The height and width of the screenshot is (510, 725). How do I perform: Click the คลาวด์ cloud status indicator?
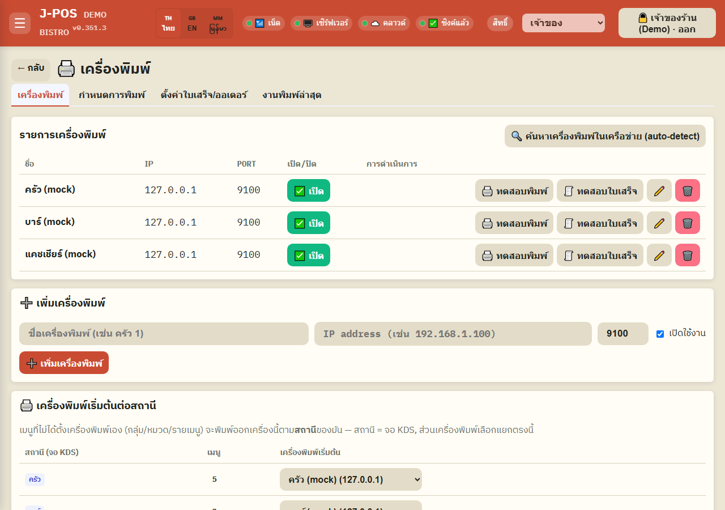pyautogui.click(x=384, y=23)
